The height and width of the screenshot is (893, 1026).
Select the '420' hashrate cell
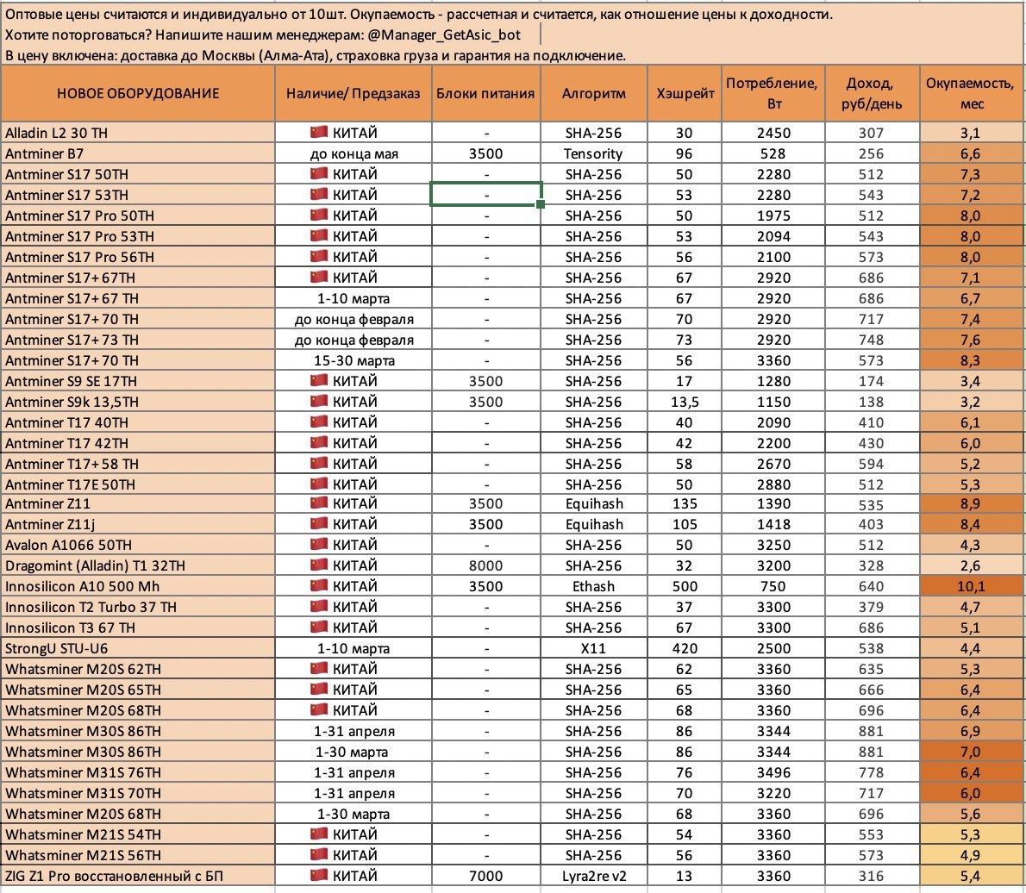(685, 648)
